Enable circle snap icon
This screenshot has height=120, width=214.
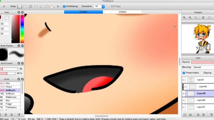(x=47, y=6)
